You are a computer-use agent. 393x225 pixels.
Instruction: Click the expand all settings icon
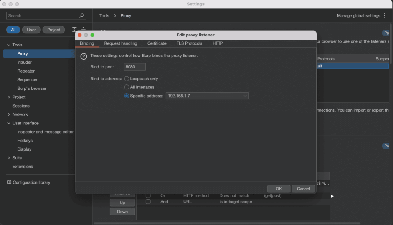[74, 30]
